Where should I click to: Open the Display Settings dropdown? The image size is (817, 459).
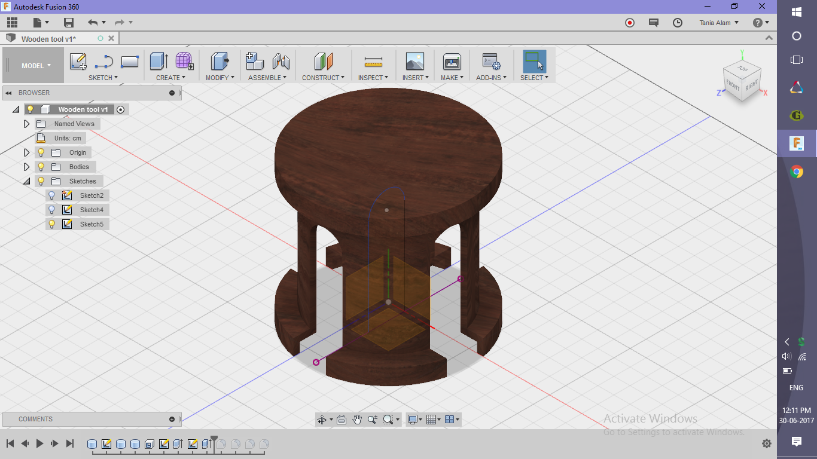click(x=414, y=420)
